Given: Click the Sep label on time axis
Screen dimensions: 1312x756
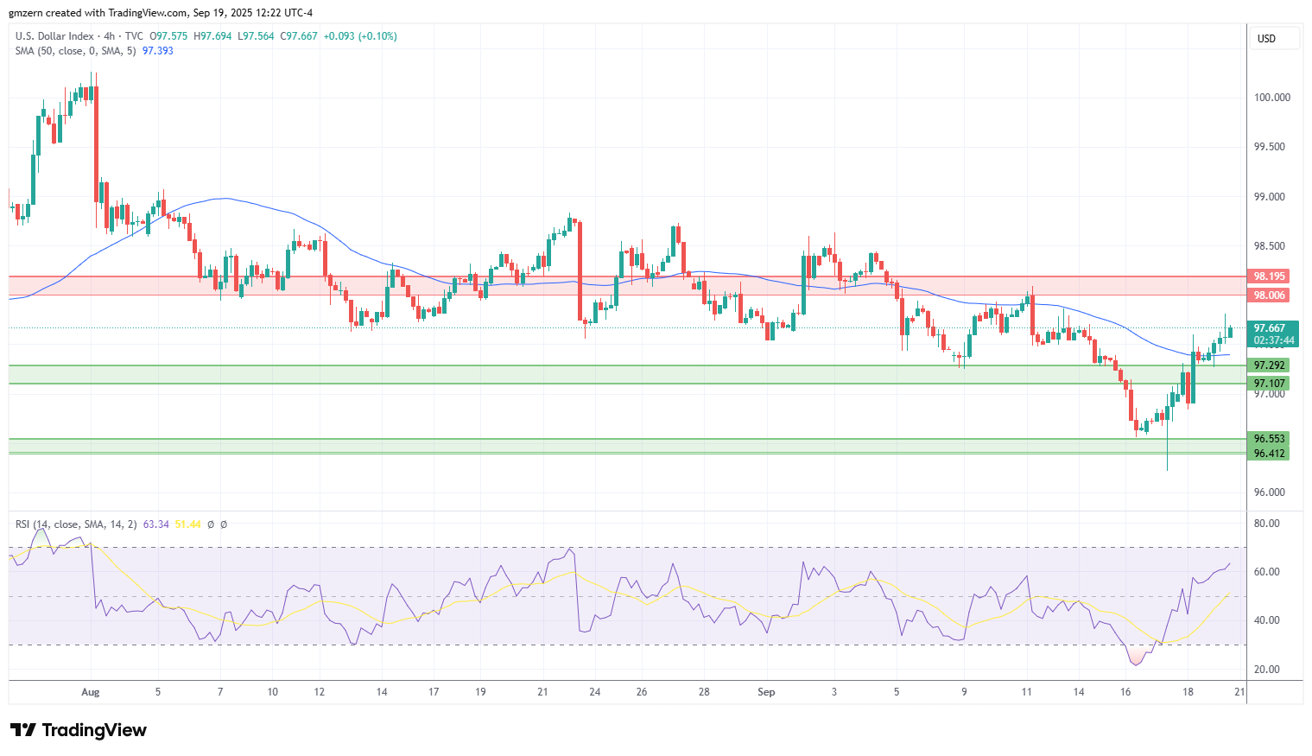Looking at the screenshot, I should (765, 692).
